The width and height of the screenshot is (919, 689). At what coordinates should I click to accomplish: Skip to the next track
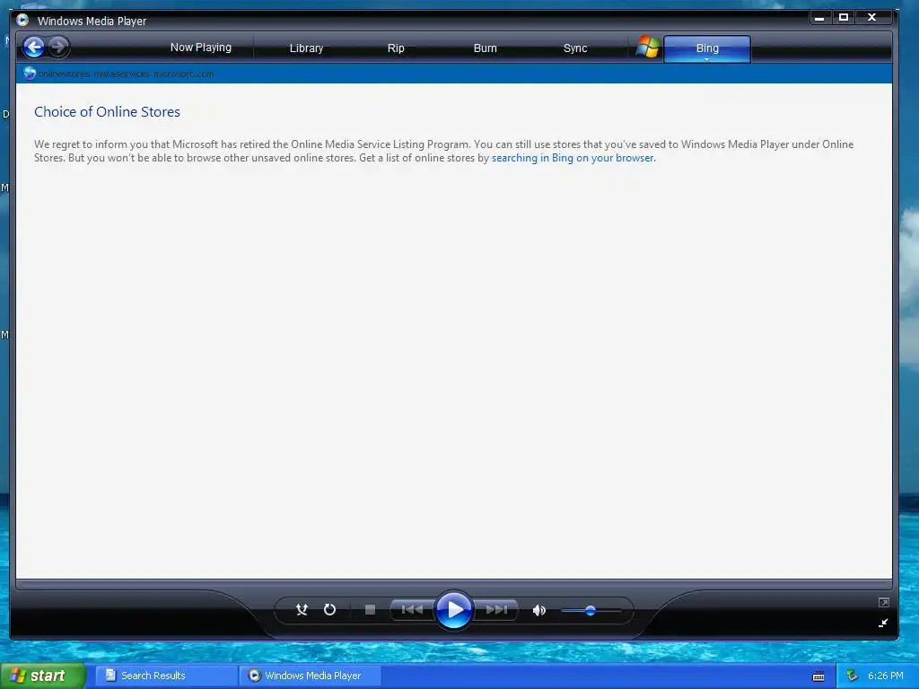(x=495, y=610)
